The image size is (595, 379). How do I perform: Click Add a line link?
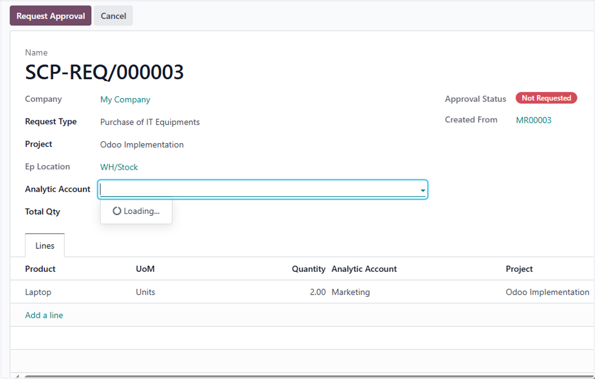coord(44,315)
